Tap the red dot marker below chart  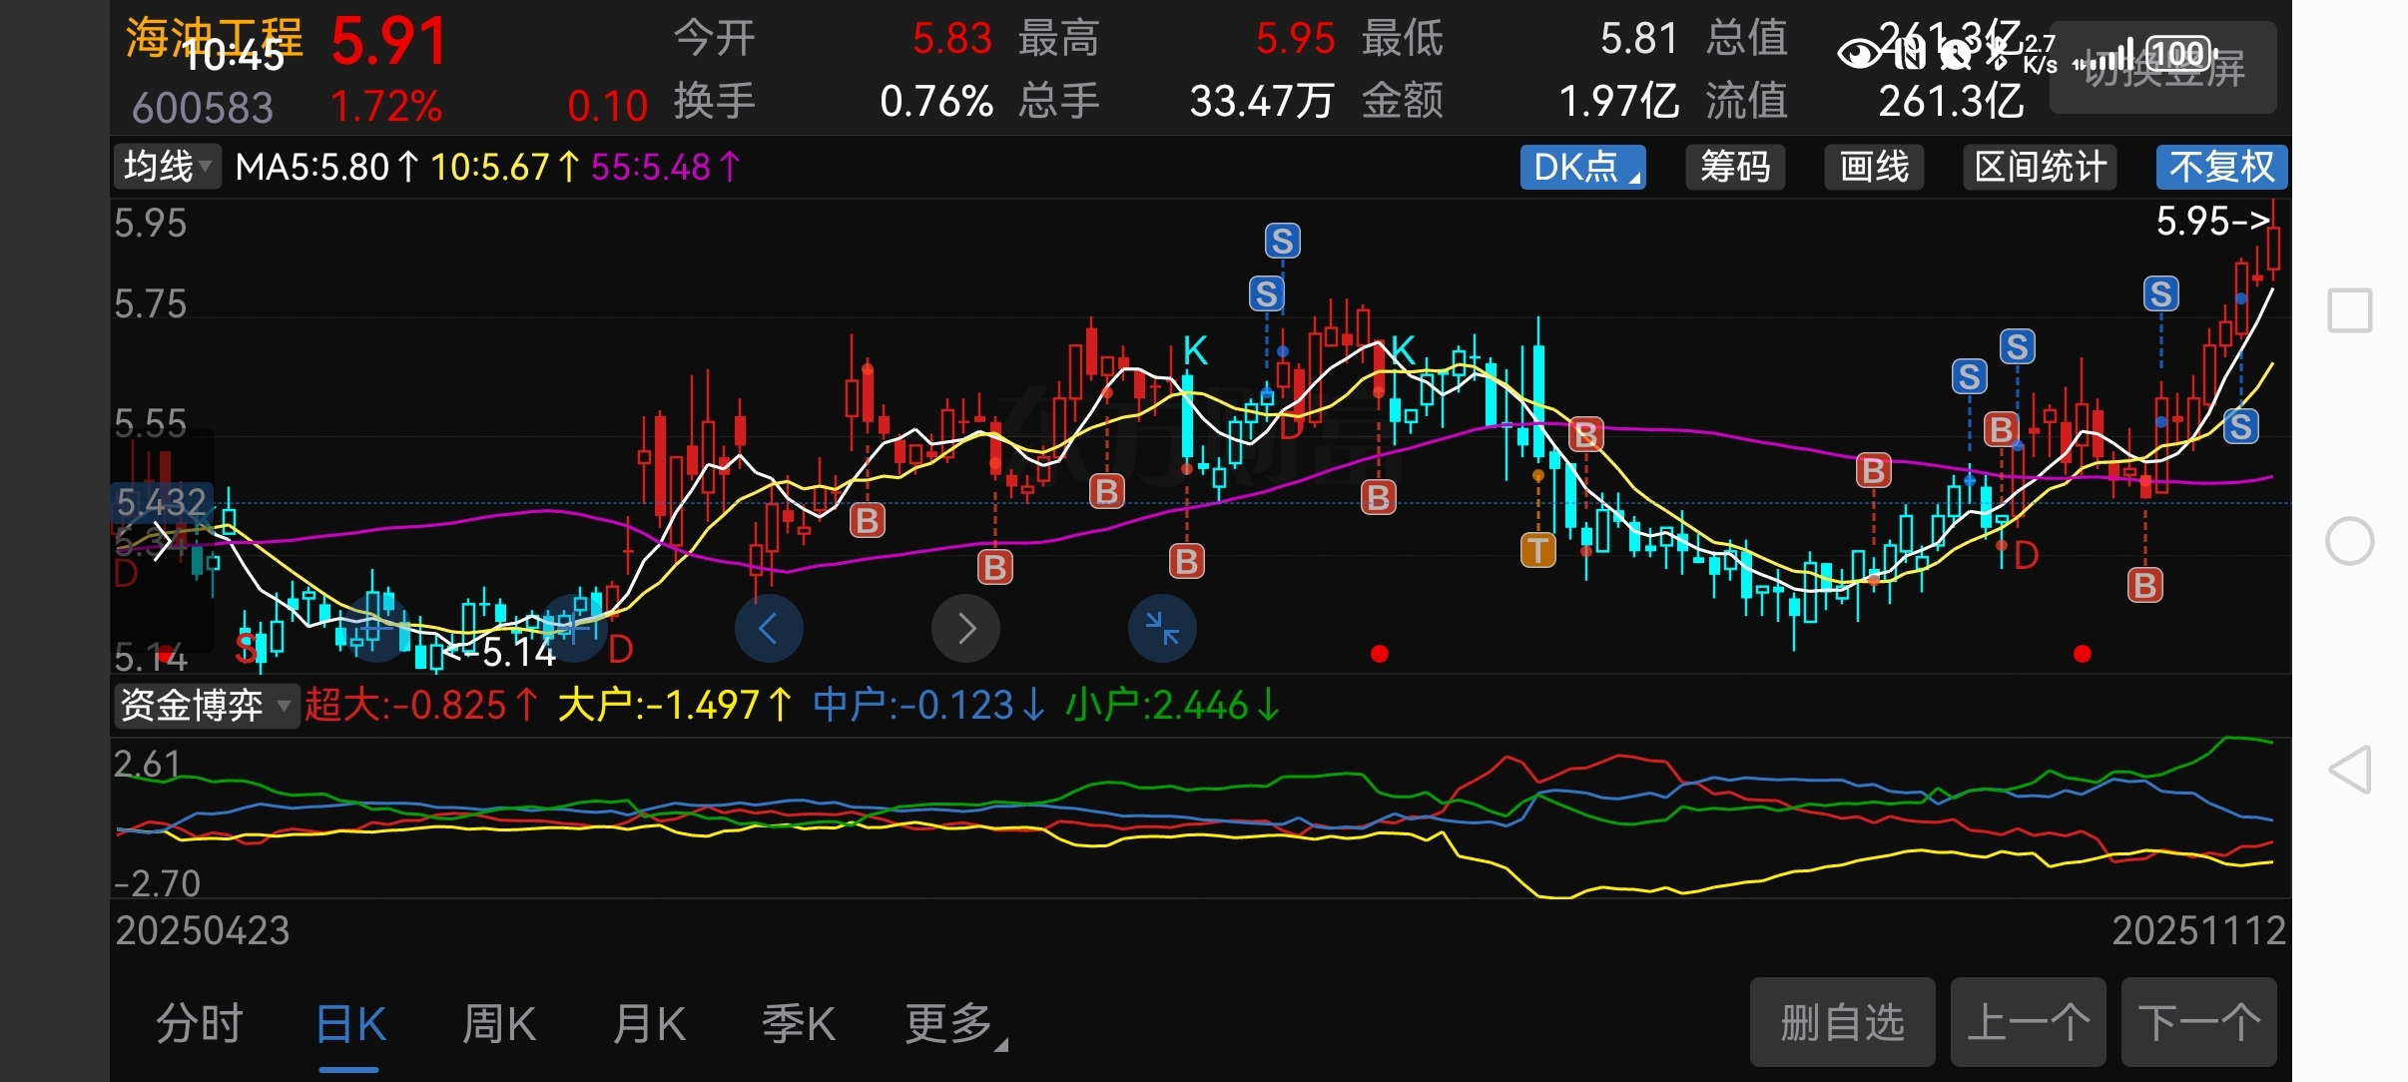pyautogui.click(x=1379, y=654)
